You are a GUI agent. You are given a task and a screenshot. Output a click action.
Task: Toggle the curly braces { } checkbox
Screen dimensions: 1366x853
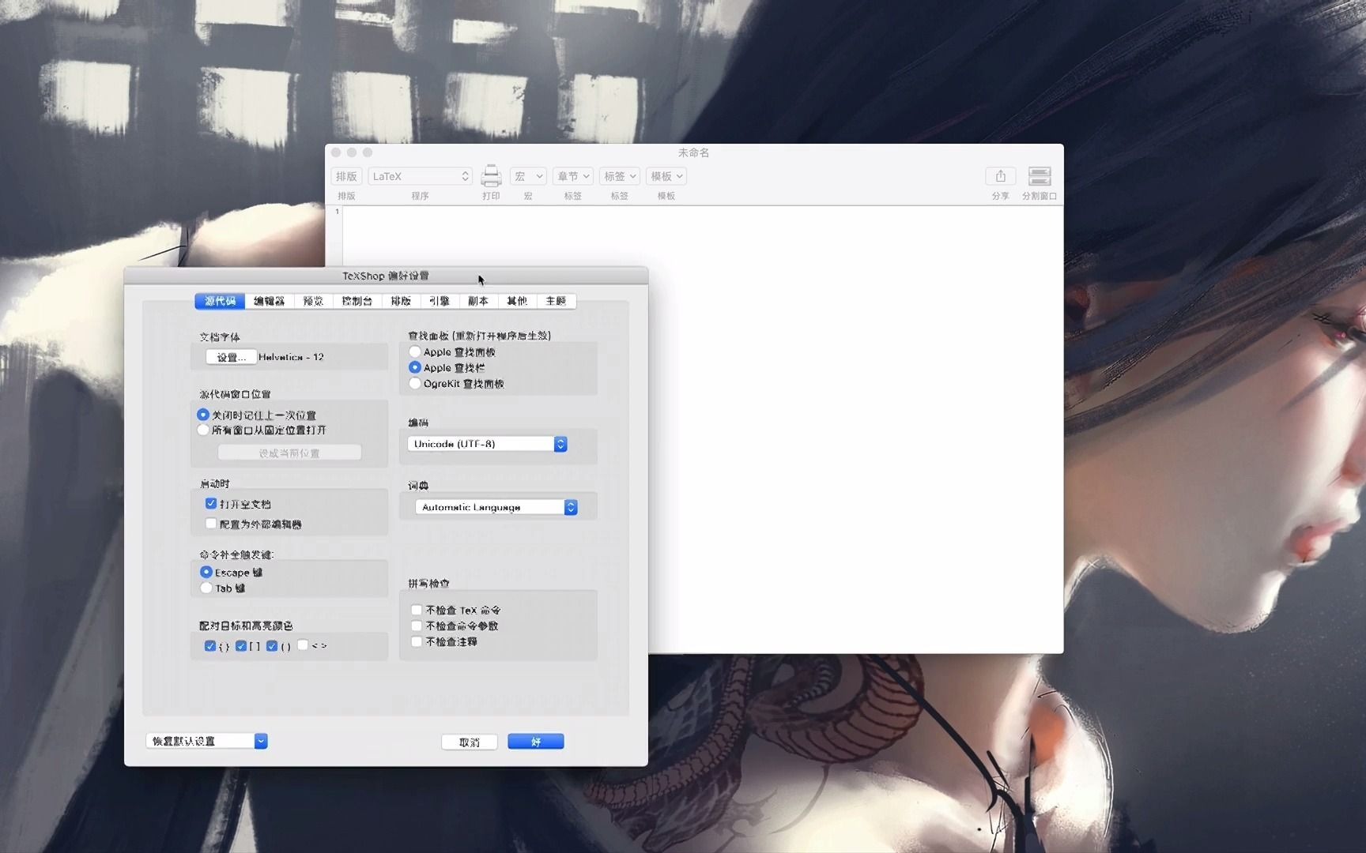(x=209, y=646)
